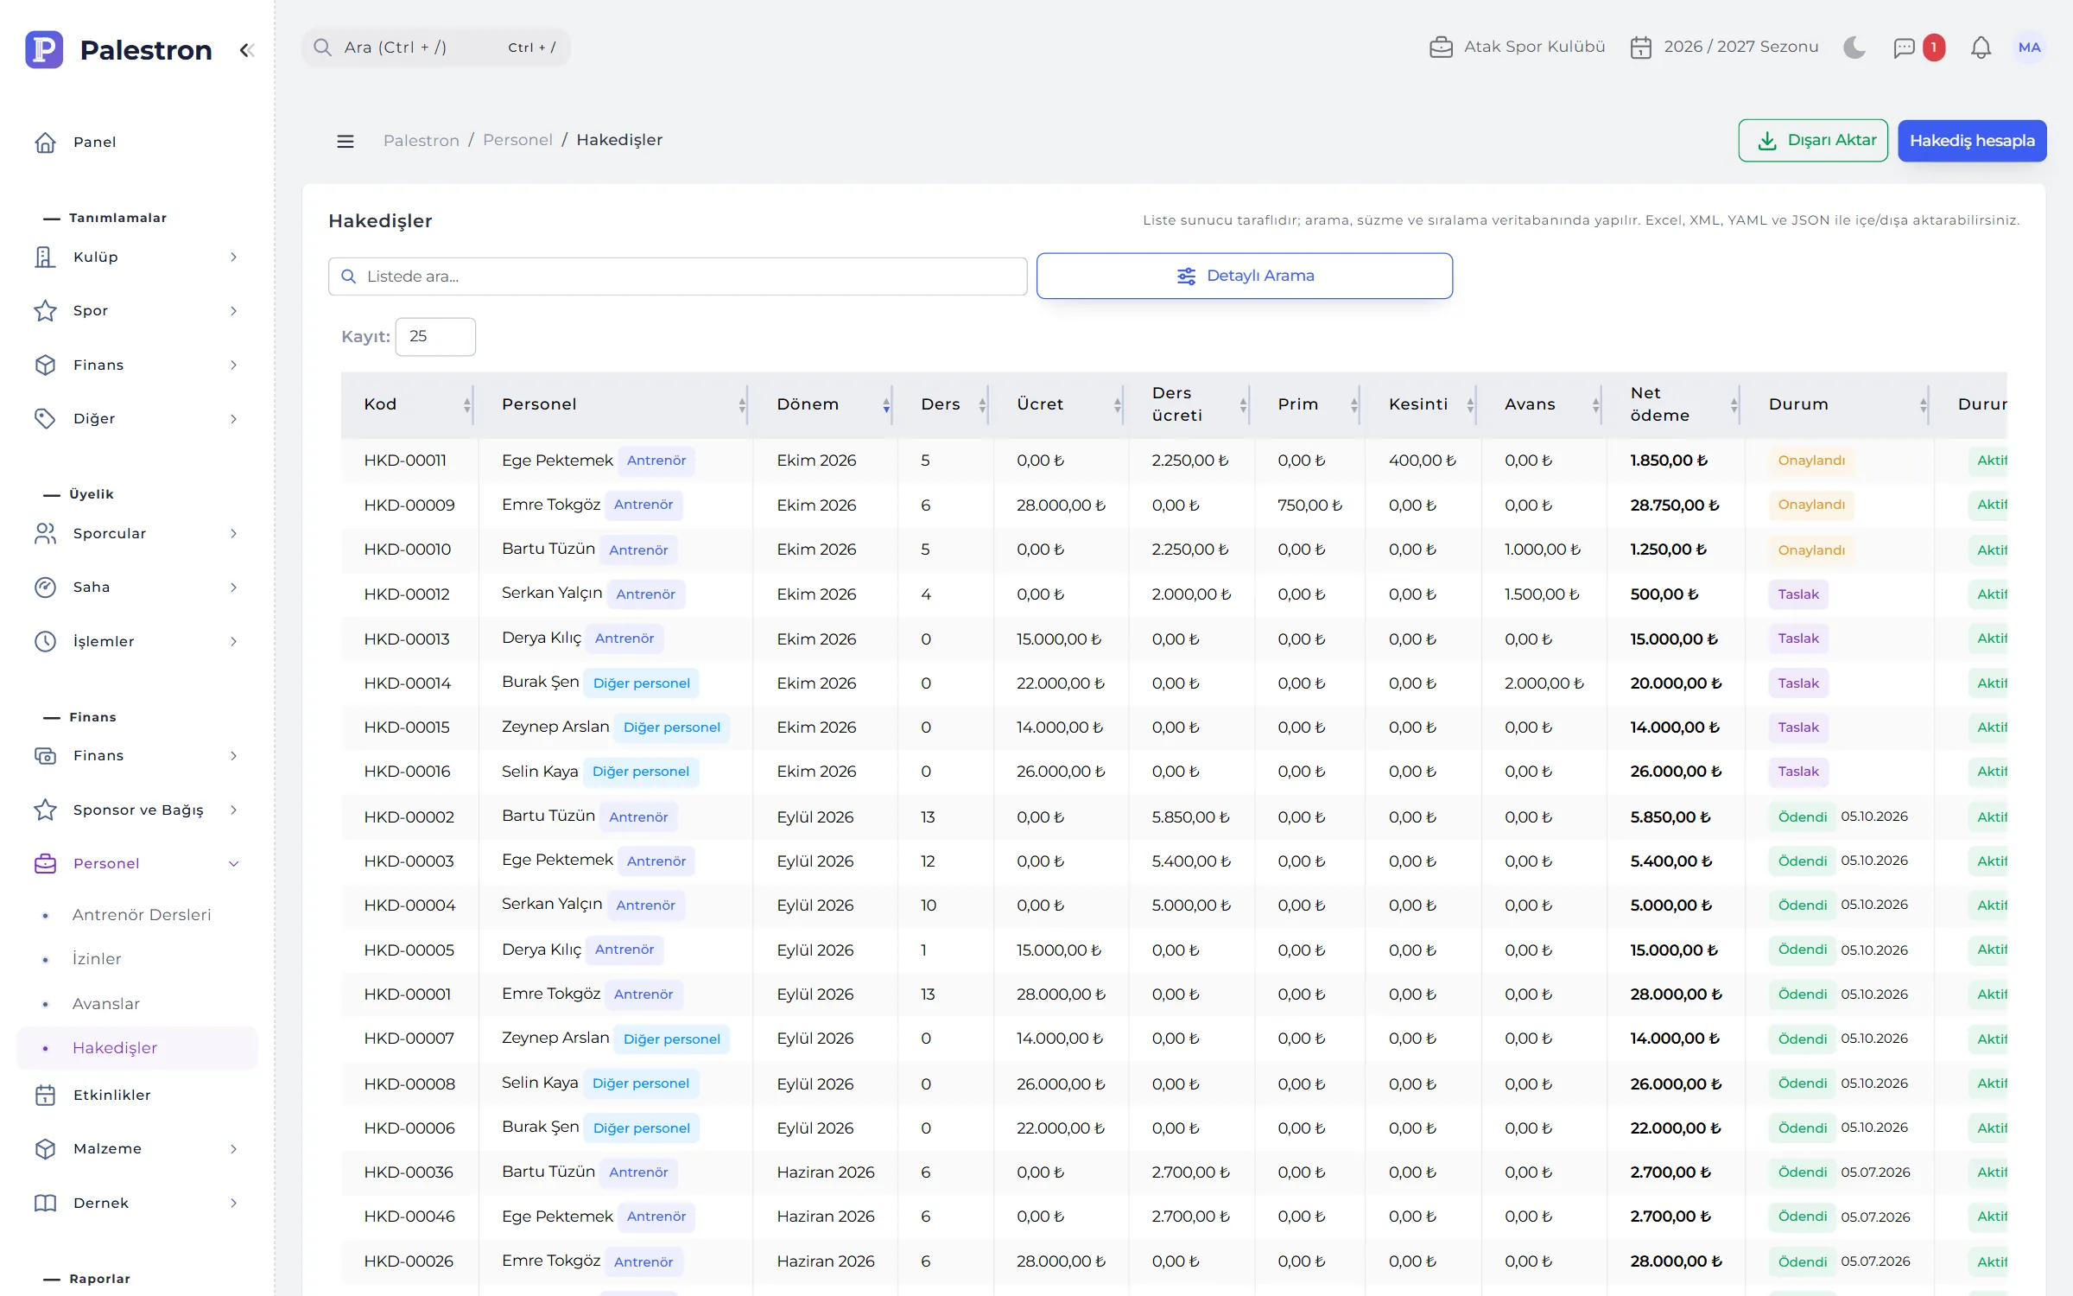Screen dimensions: 2073x1296
Task: Focus the Listede ara search field
Action: click(678, 276)
